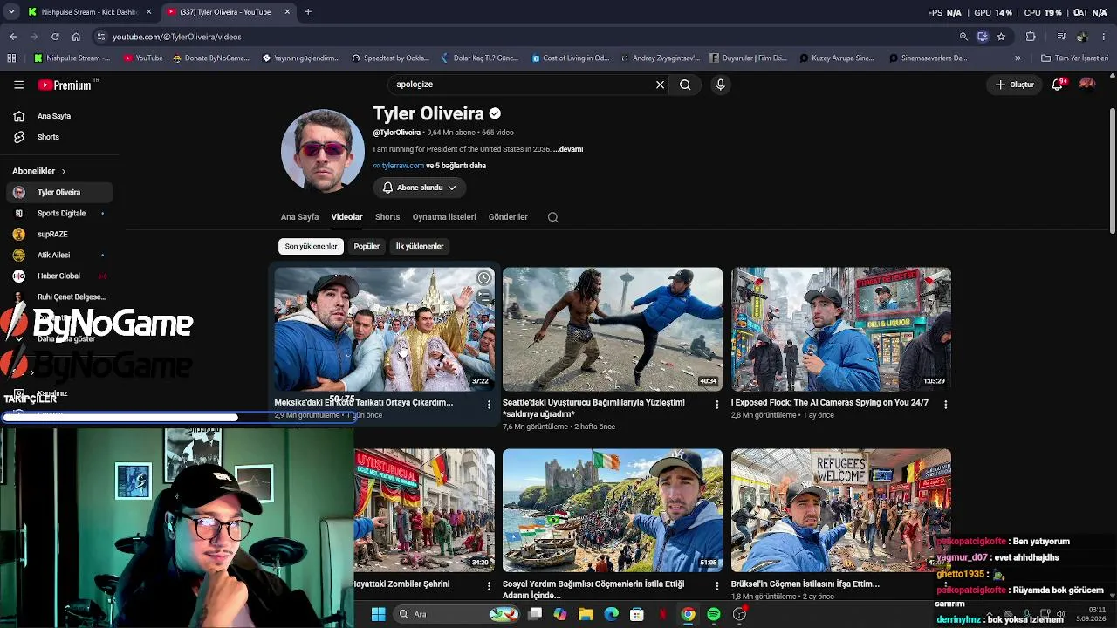Expand the Abone olundu subscription dropdown

click(x=419, y=188)
